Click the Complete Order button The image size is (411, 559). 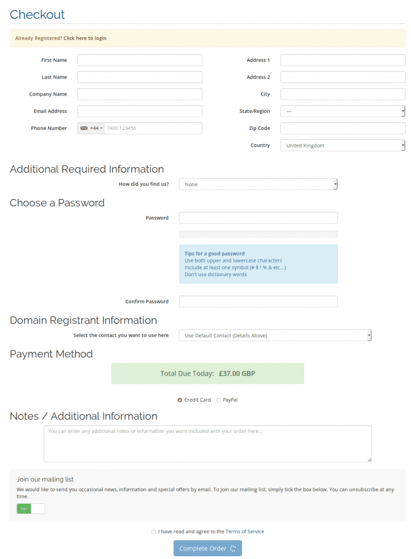click(x=208, y=548)
